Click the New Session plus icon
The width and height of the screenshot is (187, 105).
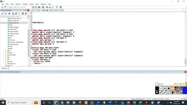click(9, 14)
